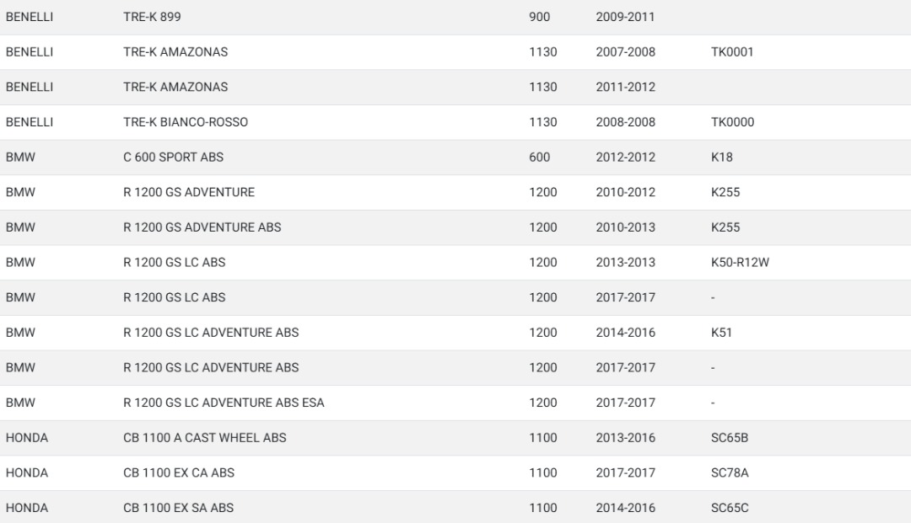Click displacement 1130 in the TK0001 row
The width and height of the screenshot is (911, 523).
pyautogui.click(x=542, y=51)
